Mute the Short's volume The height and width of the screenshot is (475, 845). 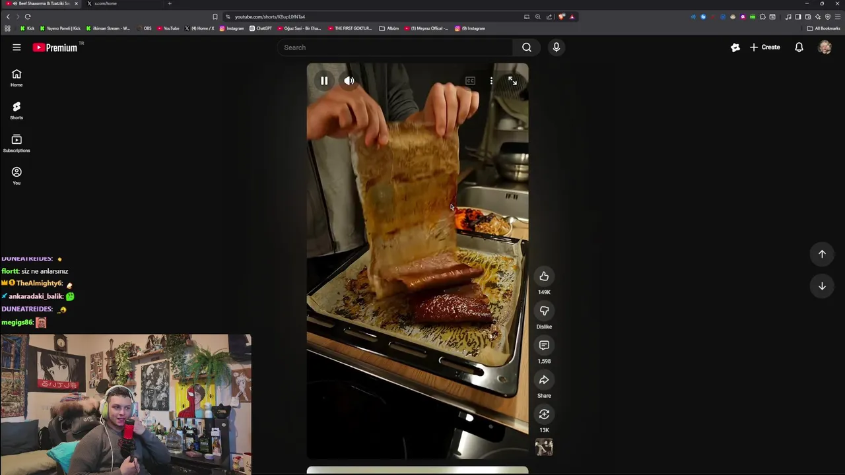pyautogui.click(x=349, y=81)
